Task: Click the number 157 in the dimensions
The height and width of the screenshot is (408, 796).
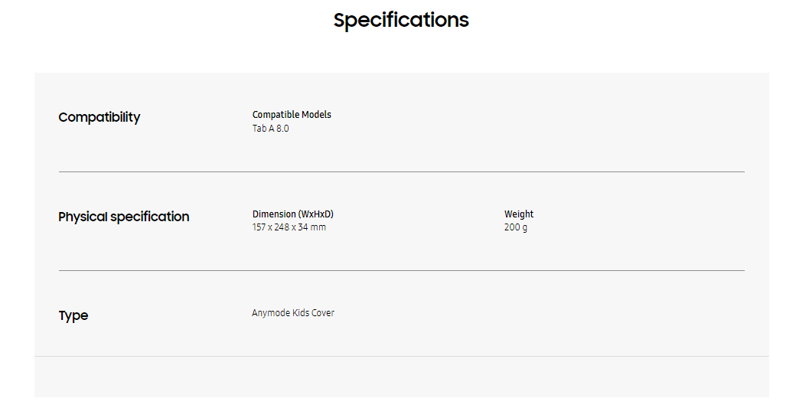Action: pyautogui.click(x=259, y=227)
